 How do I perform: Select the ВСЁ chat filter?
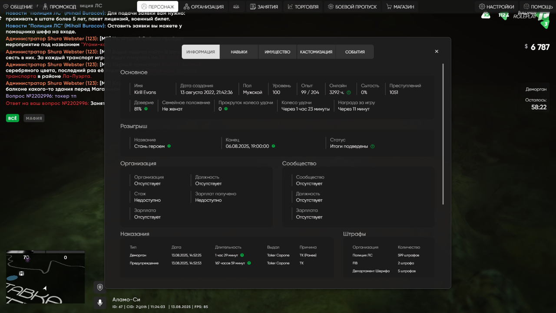point(13,118)
